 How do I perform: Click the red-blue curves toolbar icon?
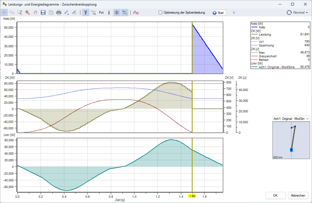coord(136,12)
